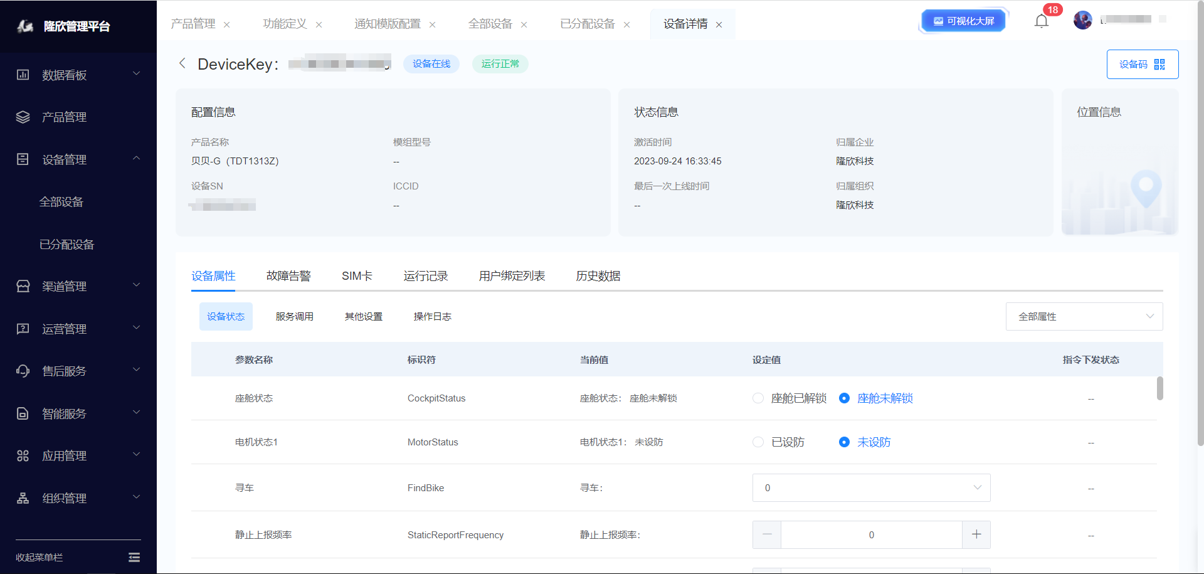Open the FindBike value dropdown
The image size is (1204, 574).
pos(871,488)
